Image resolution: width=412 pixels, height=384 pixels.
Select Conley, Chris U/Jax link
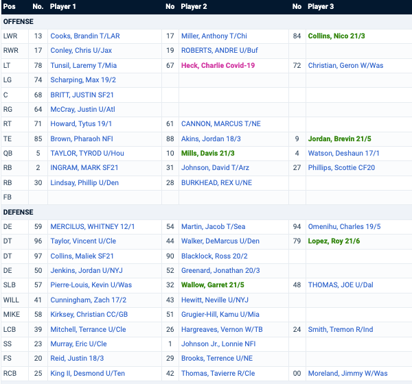click(81, 50)
